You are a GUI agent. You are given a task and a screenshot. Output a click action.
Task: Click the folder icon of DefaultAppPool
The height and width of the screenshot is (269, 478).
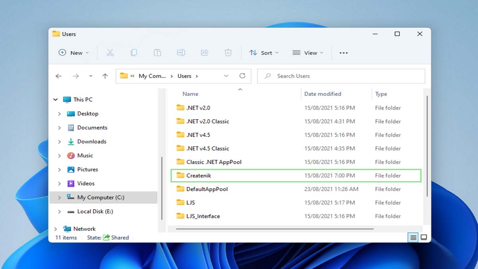181,189
